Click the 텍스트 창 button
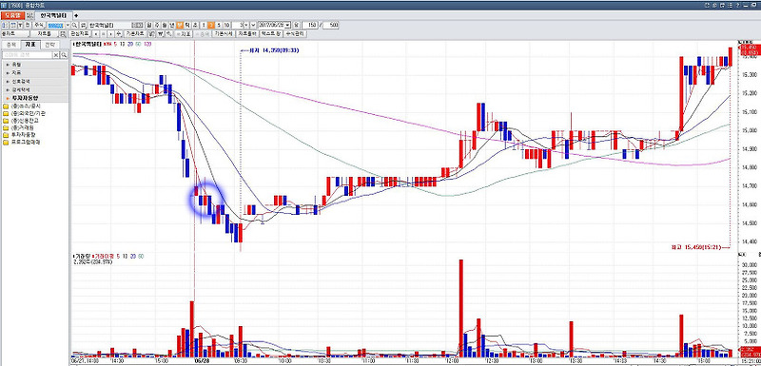761x366 pixels. (x=271, y=34)
